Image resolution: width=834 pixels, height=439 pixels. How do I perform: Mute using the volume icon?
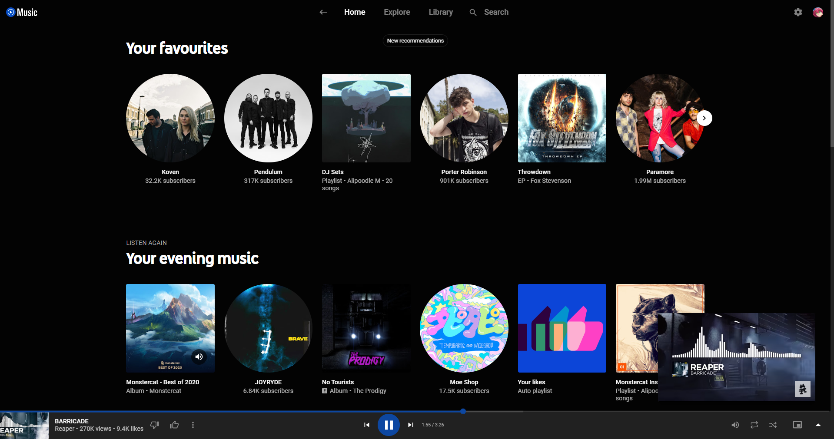(x=735, y=425)
